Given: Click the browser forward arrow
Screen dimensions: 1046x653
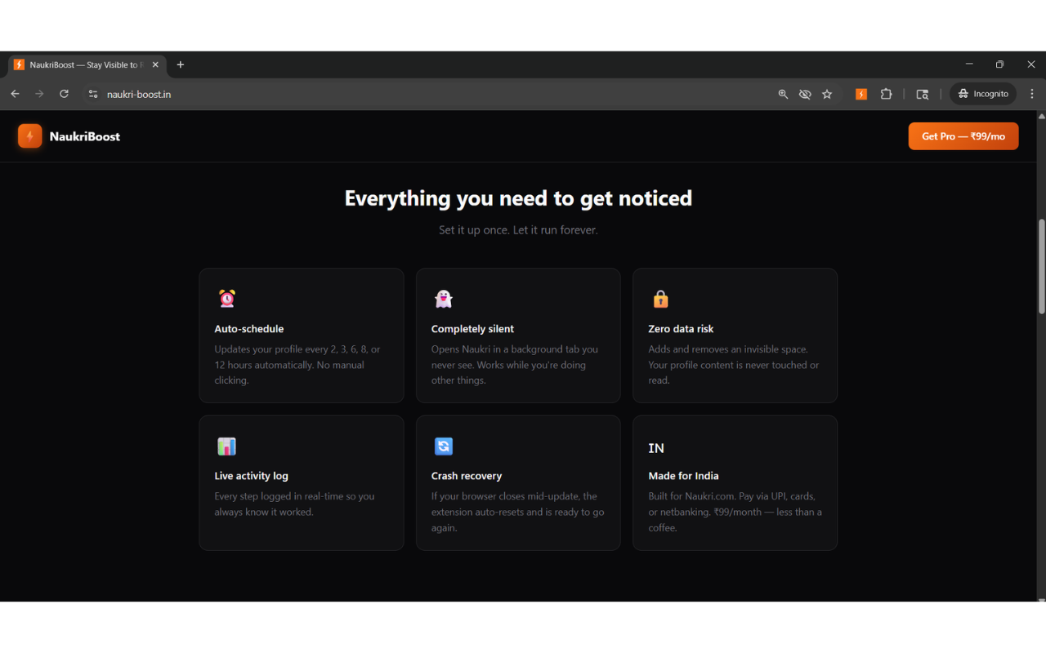Looking at the screenshot, I should pos(39,94).
